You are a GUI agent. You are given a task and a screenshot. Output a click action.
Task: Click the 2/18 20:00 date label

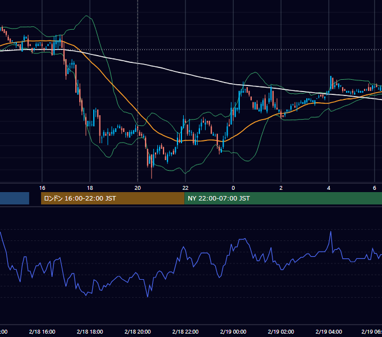click(138, 331)
